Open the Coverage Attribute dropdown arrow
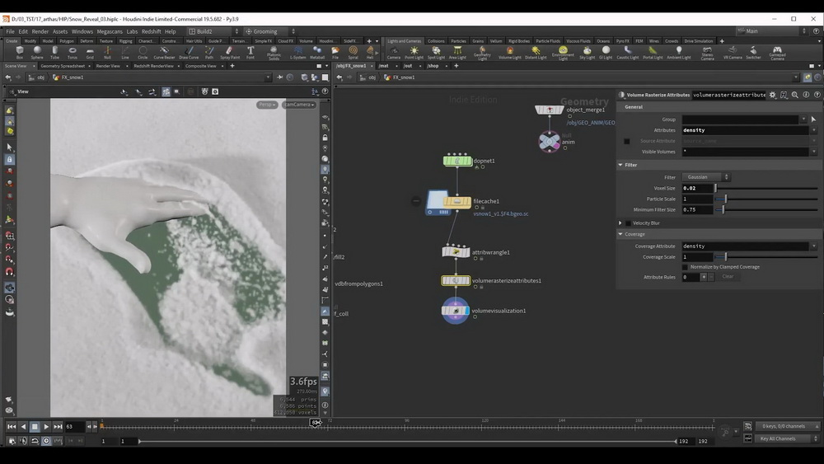Screen dimensions: 824x464 (x=813, y=246)
